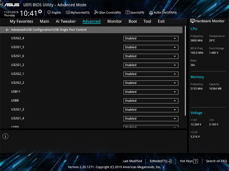
Task: Click the Search question mark icon
Action: click(x=128, y=12)
